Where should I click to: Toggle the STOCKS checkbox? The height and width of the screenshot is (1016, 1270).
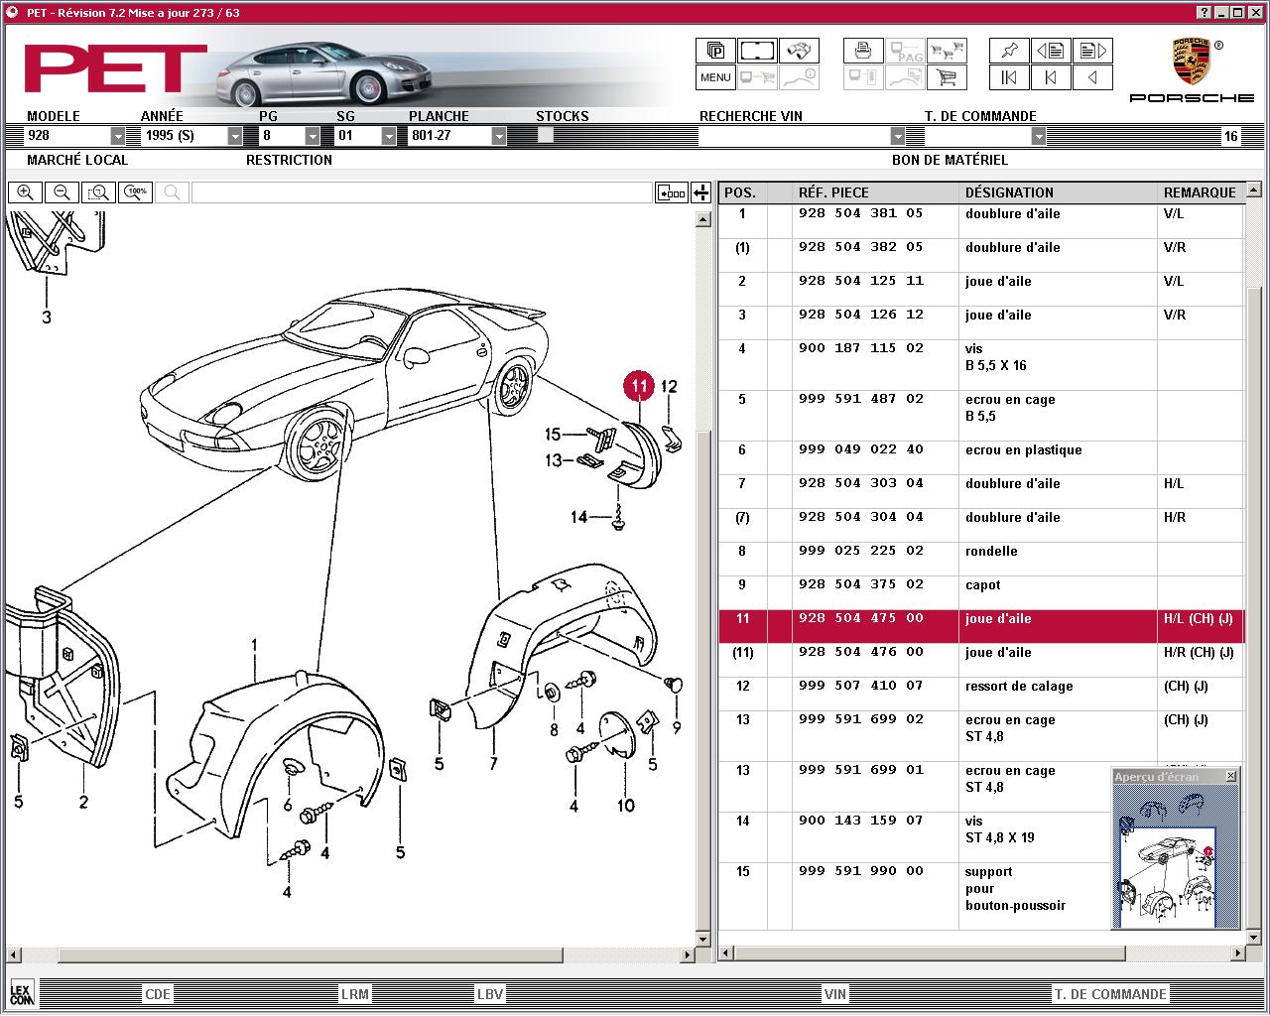[x=545, y=135]
